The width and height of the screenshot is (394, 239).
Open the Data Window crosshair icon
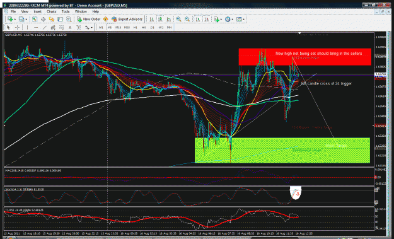(43, 19)
